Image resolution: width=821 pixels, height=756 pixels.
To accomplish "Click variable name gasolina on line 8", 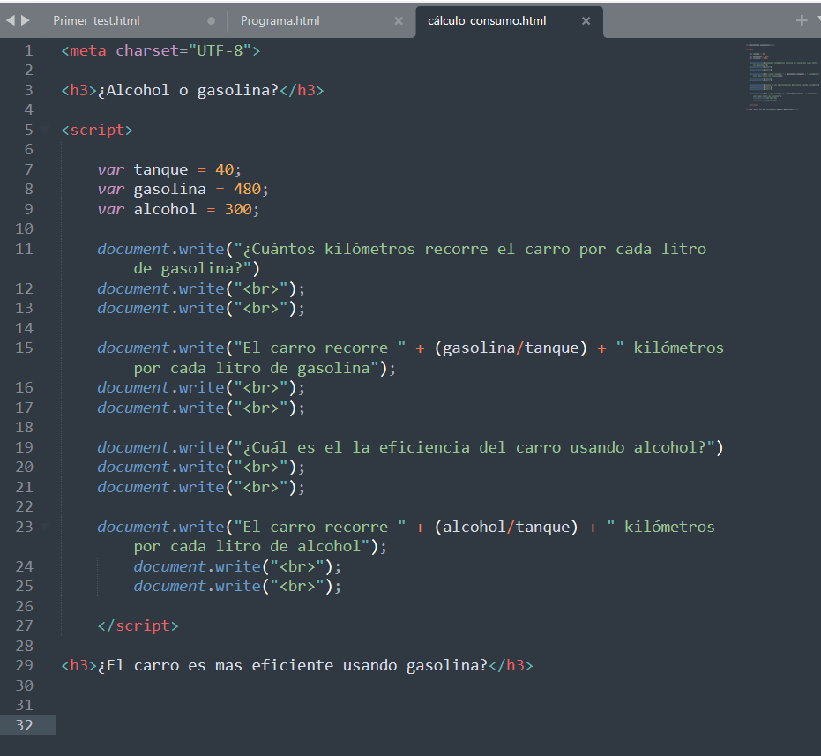I will pos(169,190).
